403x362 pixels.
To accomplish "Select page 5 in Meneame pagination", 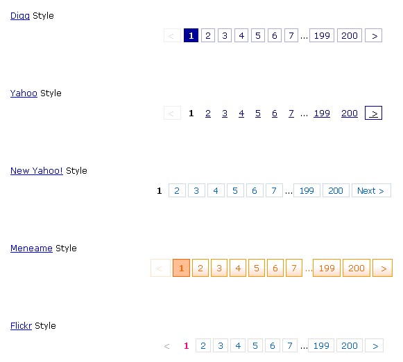I will coord(257,268).
